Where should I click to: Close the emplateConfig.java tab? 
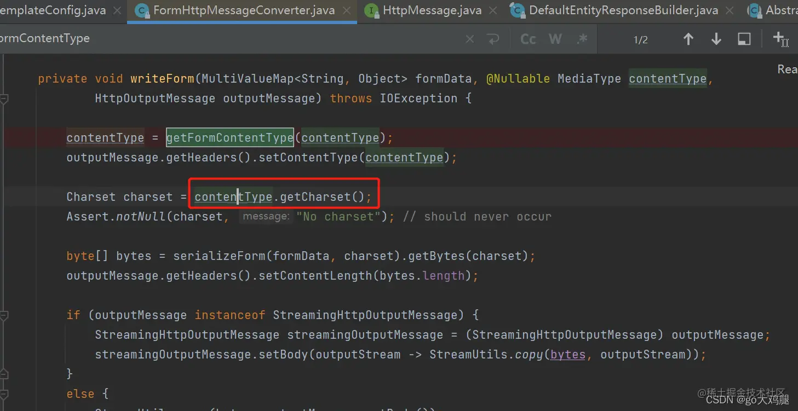[117, 10]
